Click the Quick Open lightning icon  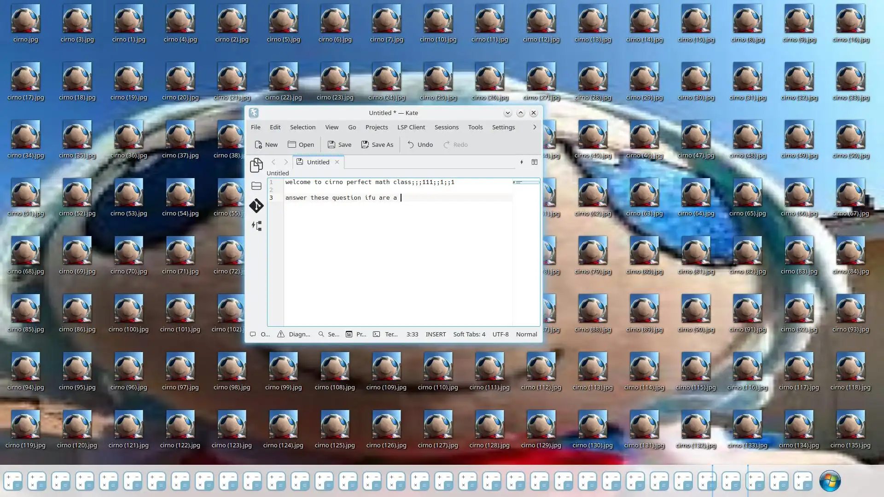[x=522, y=162]
